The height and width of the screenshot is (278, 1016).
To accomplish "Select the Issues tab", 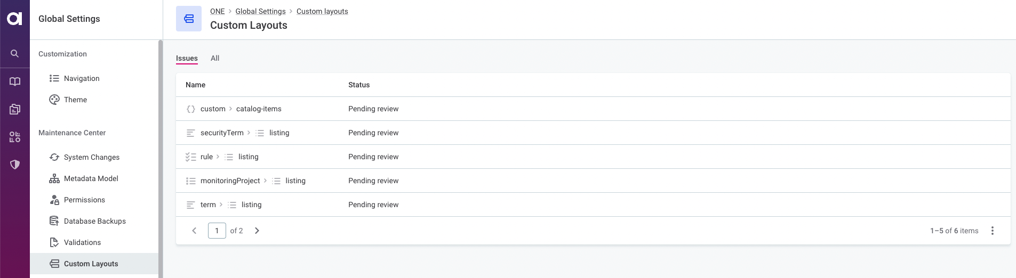I will pyautogui.click(x=187, y=58).
